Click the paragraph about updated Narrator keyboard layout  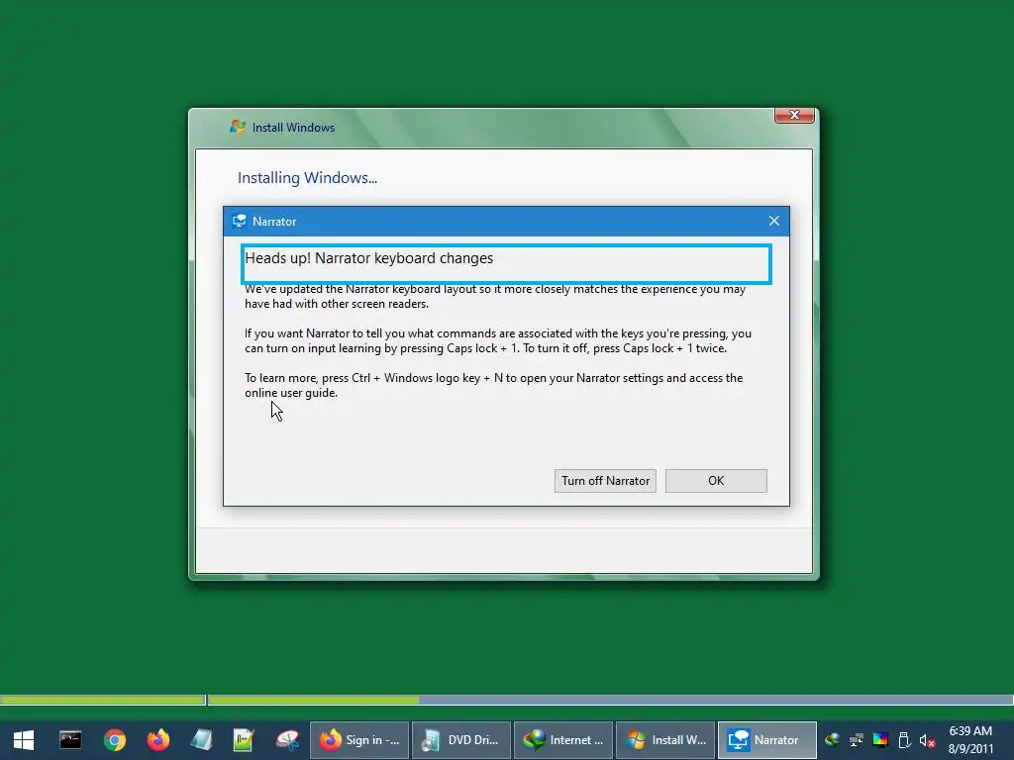tap(495, 297)
